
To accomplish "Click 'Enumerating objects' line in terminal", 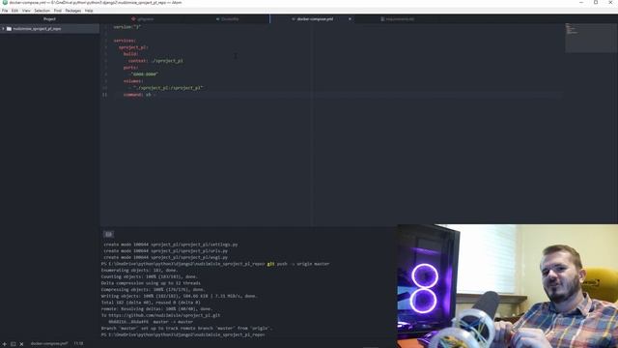I will click(139, 271).
